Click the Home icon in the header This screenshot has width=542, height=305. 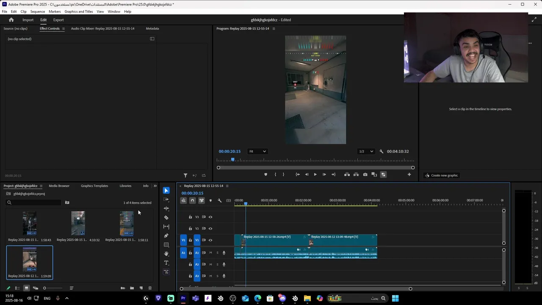(11, 20)
